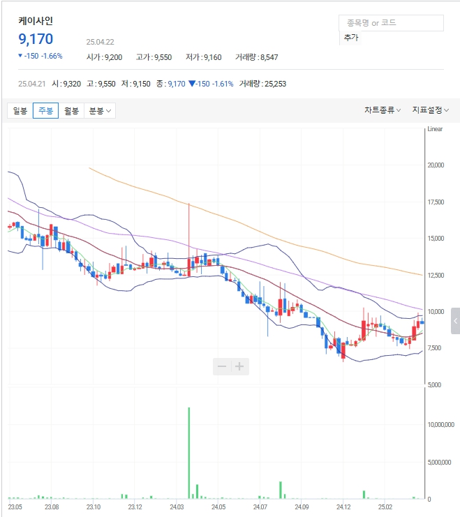Screen dimensions: 460x517
Task: Click the 23.12 time axis label
Action: 135,507
